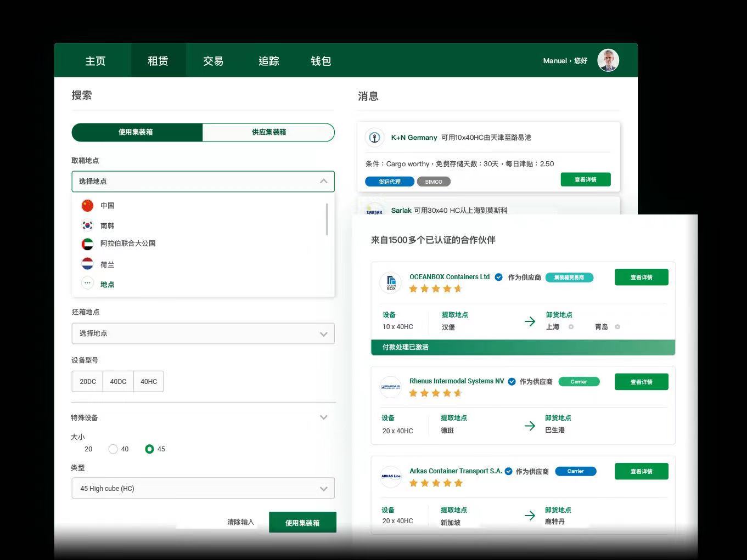Click the ARKAS Line logo
This screenshot has height=560, width=747.
391,476
